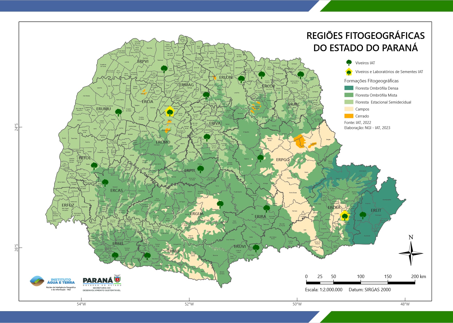Screen dimensions: 453x323
Task: Click the 'Fonte: IAT, 2022' text
Action: point(358,123)
